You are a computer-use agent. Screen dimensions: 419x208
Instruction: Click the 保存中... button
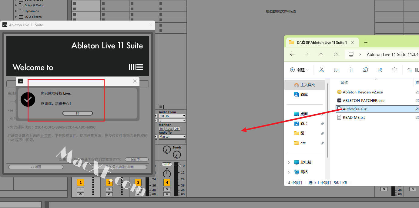pos(137,159)
